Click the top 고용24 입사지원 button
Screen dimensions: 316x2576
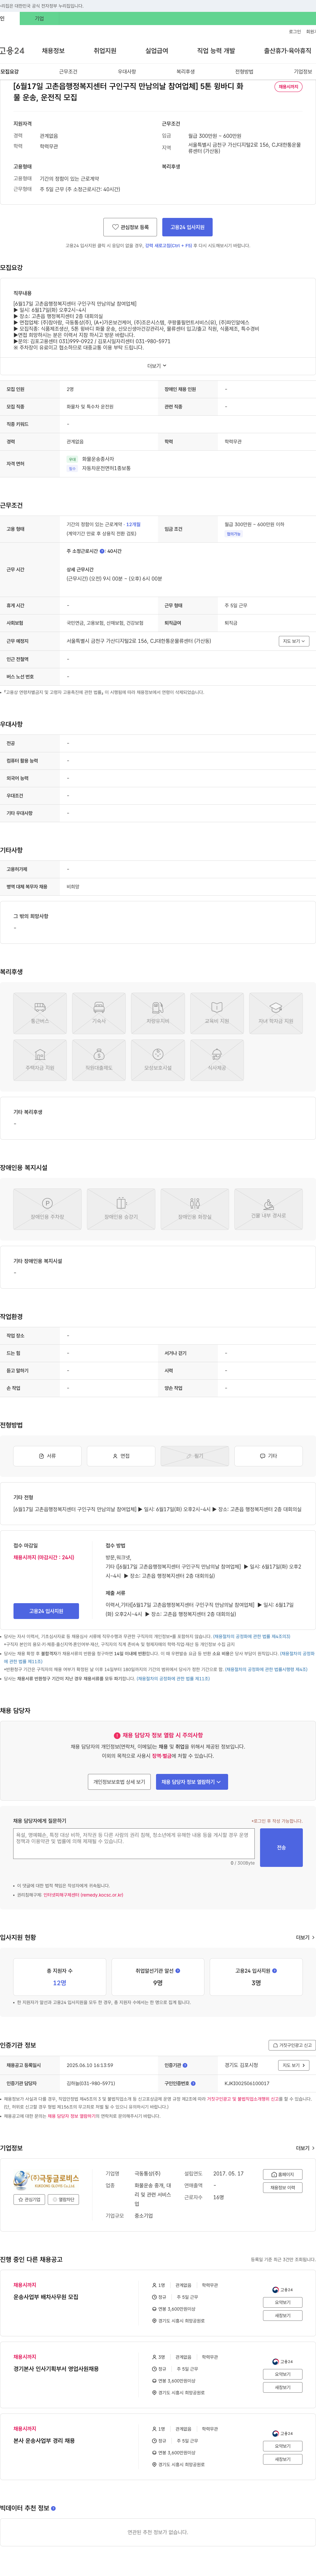[187, 227]
